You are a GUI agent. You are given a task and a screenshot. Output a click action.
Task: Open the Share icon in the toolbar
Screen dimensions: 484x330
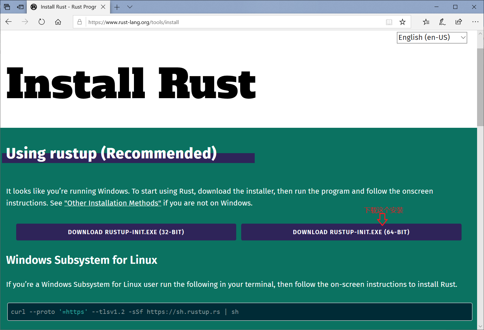(x=459, y=22)
